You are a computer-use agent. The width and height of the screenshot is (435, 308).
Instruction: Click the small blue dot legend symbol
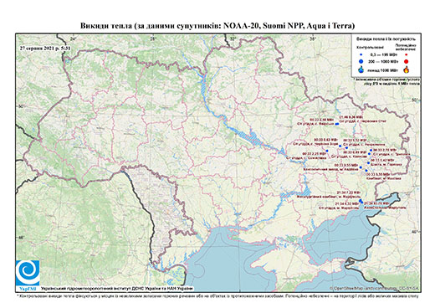tap(361, 54)
